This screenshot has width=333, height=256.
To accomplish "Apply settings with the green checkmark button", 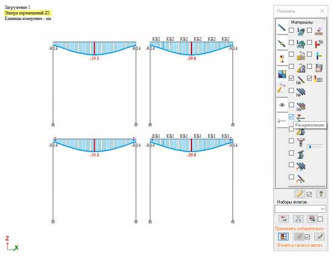I will tap(319, 237).
